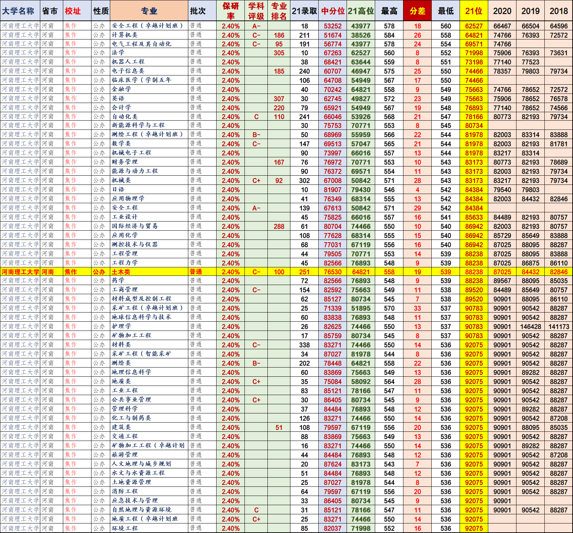Click 专业排名 value 305 for 法学
Viewport: 573px width, 533px height.
click(279, 53)
